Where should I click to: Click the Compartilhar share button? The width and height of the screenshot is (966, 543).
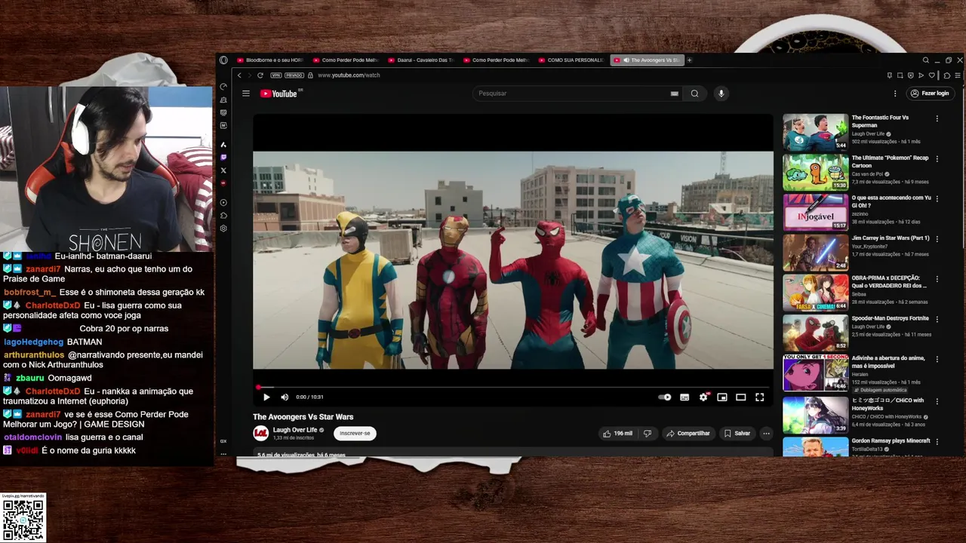coord(688,434)
